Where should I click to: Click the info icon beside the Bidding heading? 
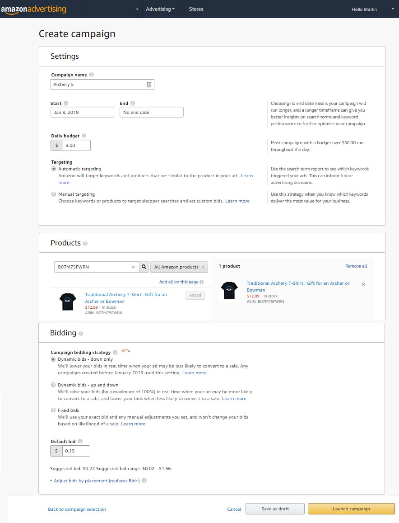[81, 334]
